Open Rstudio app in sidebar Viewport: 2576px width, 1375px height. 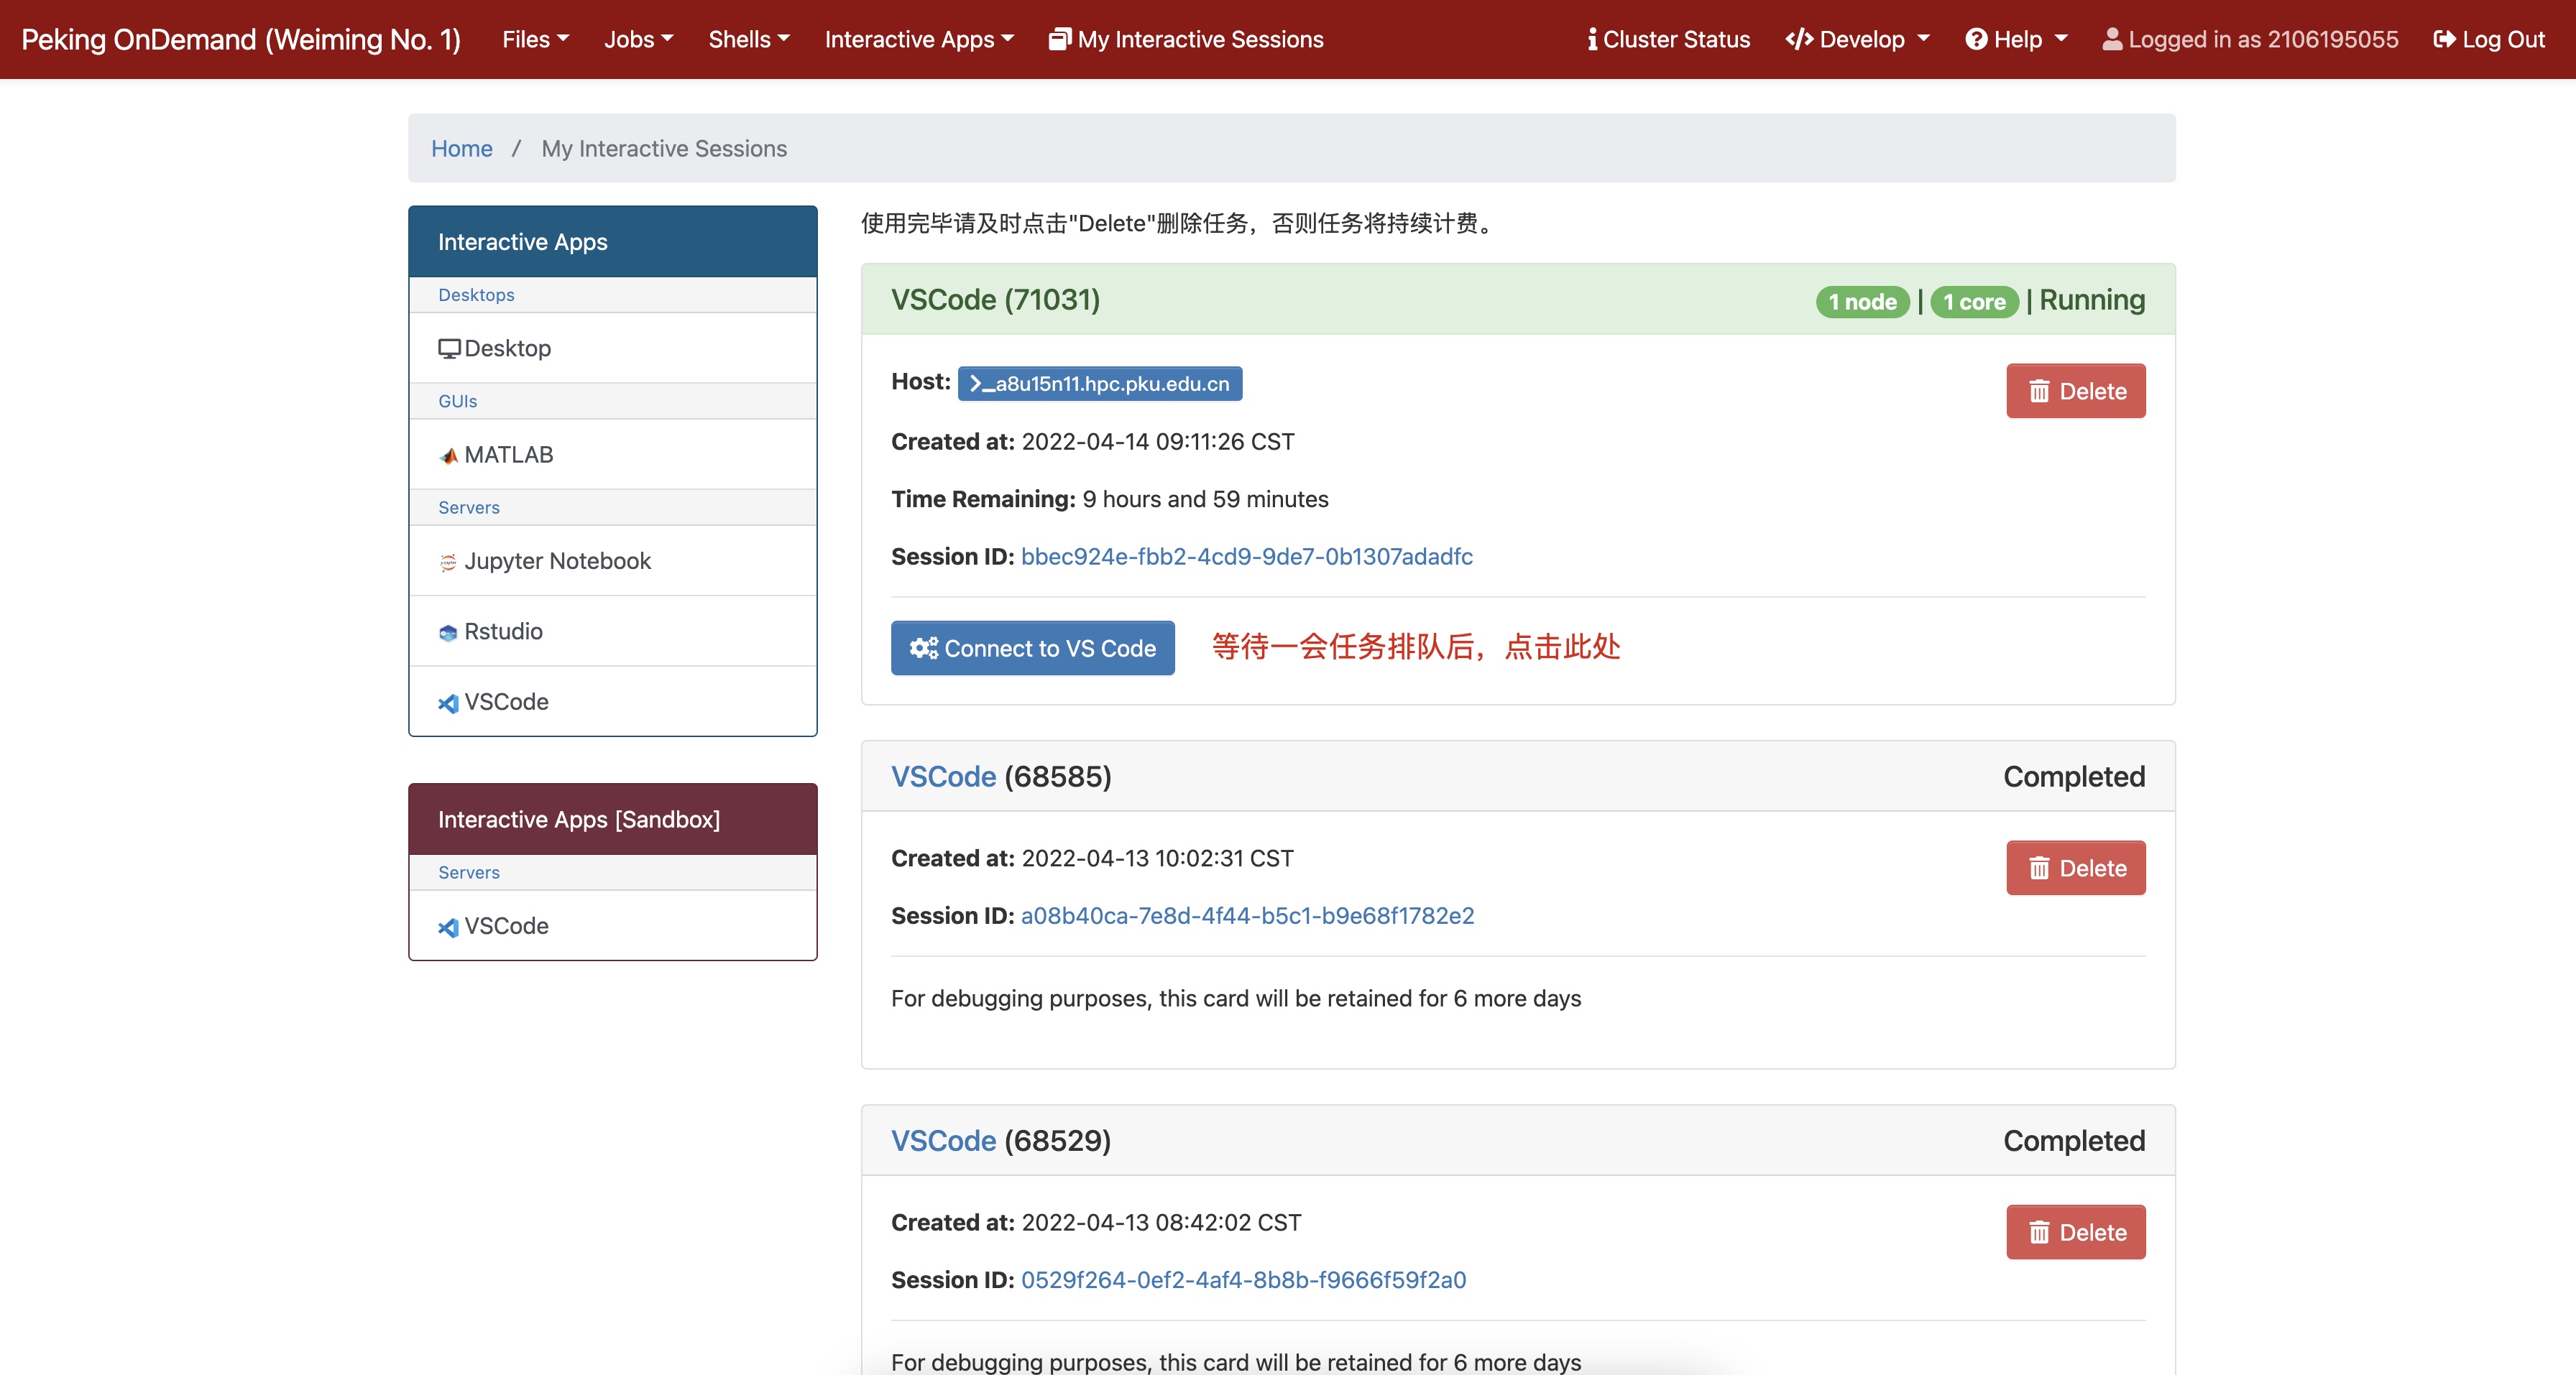coord(613,631)
